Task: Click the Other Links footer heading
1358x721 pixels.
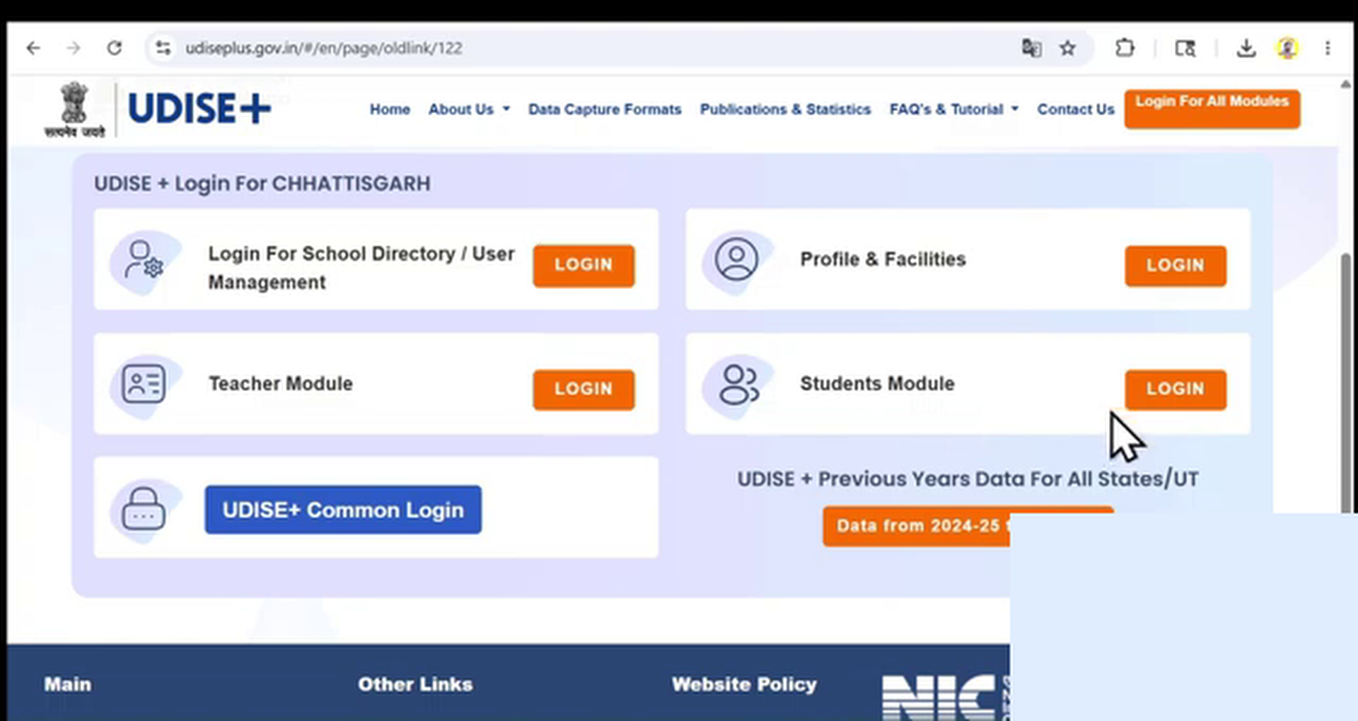Action: point(415,684)
